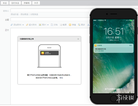Expand the 照片 dropdown arrow
Image resolution: width=138 pixels, height=106 pixels.
[48, 25]
